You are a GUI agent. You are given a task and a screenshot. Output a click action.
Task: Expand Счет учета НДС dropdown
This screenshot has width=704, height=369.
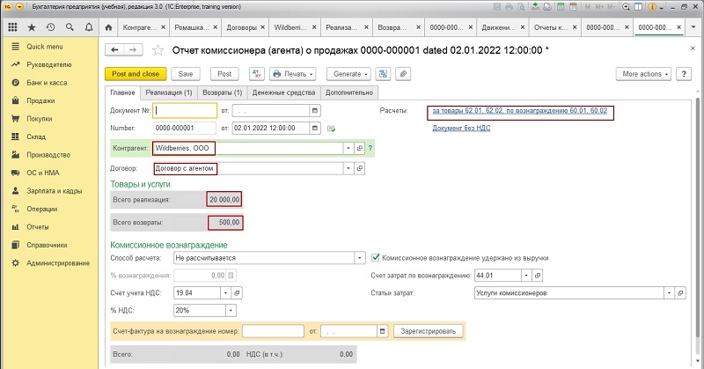click(x=226, y=293)
